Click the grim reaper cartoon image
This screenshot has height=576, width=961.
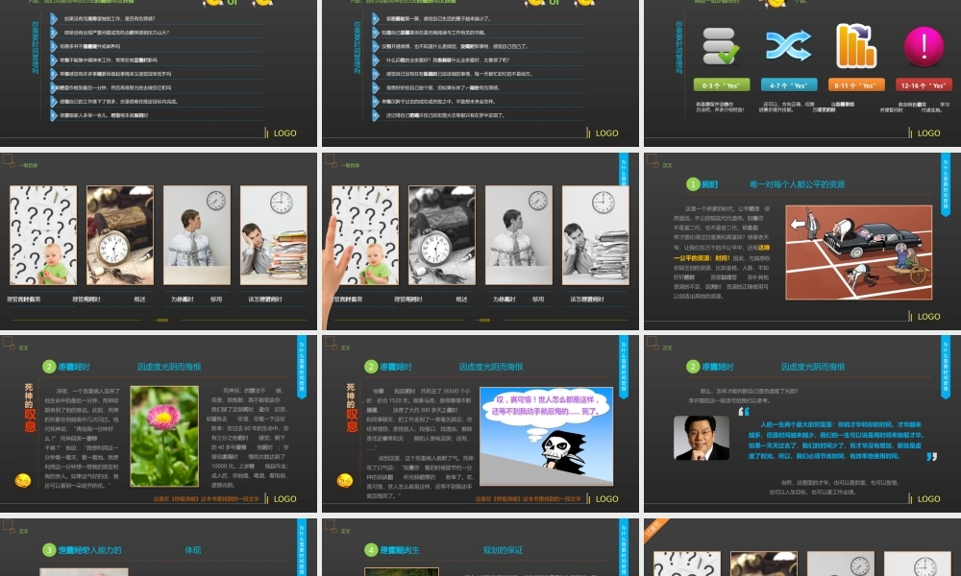pos(546,436)
